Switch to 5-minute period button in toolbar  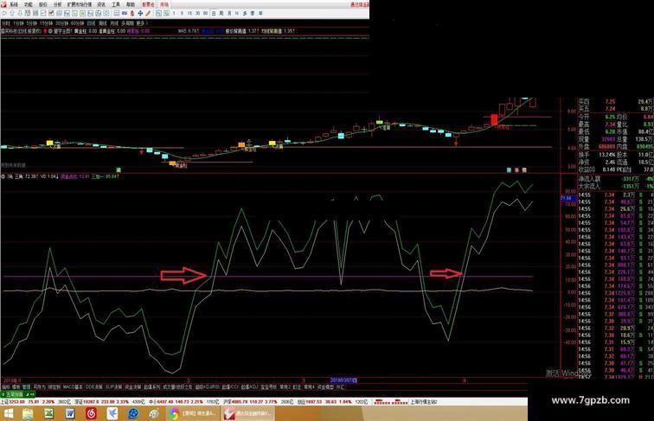[183, 13]
